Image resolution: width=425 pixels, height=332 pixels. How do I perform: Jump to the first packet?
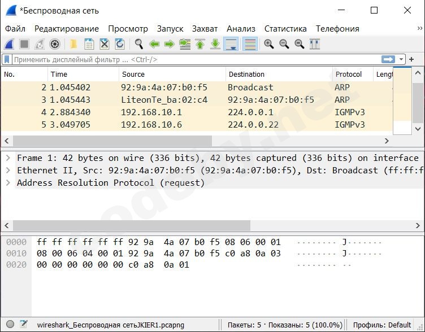pyautogui.click(x=200, y=44)
